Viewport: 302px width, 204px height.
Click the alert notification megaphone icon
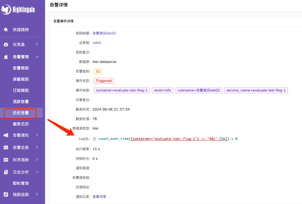coord(6,135)
